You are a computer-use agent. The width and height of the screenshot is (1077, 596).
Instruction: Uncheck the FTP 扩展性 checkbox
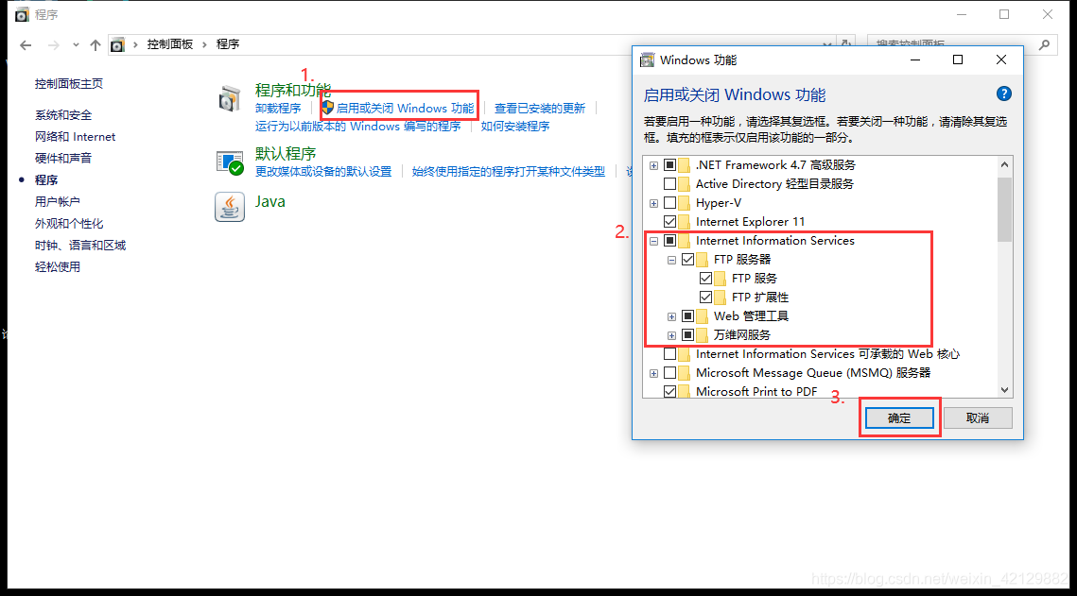coord(705,297)
